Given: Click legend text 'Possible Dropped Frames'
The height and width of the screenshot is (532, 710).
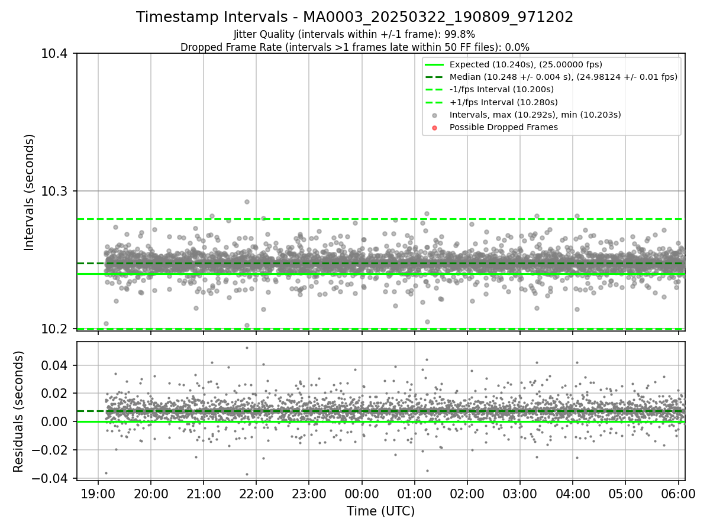Looking at the screenshot, I should pos(504,127).
